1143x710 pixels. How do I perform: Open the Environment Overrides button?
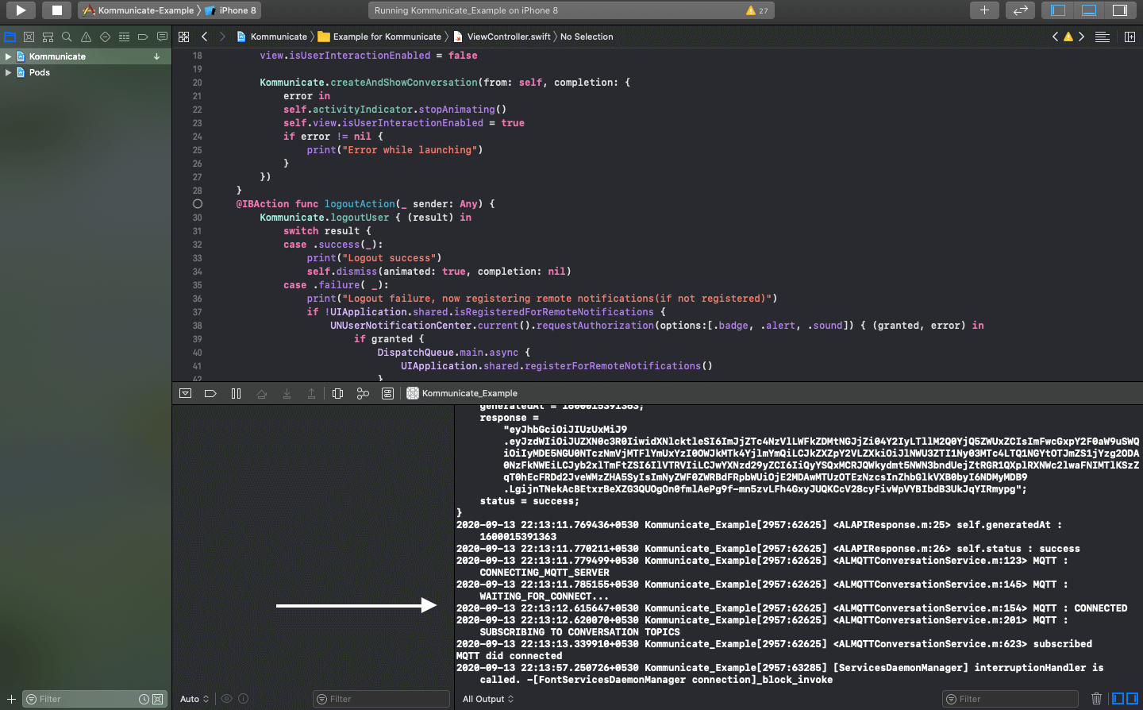coord(387,393)
